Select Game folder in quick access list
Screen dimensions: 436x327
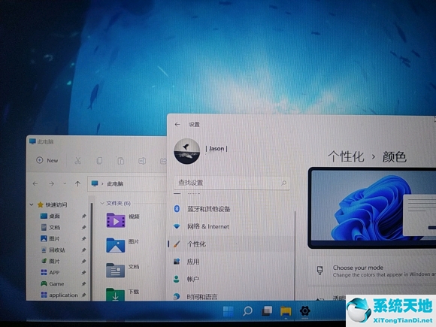point(56,284)
